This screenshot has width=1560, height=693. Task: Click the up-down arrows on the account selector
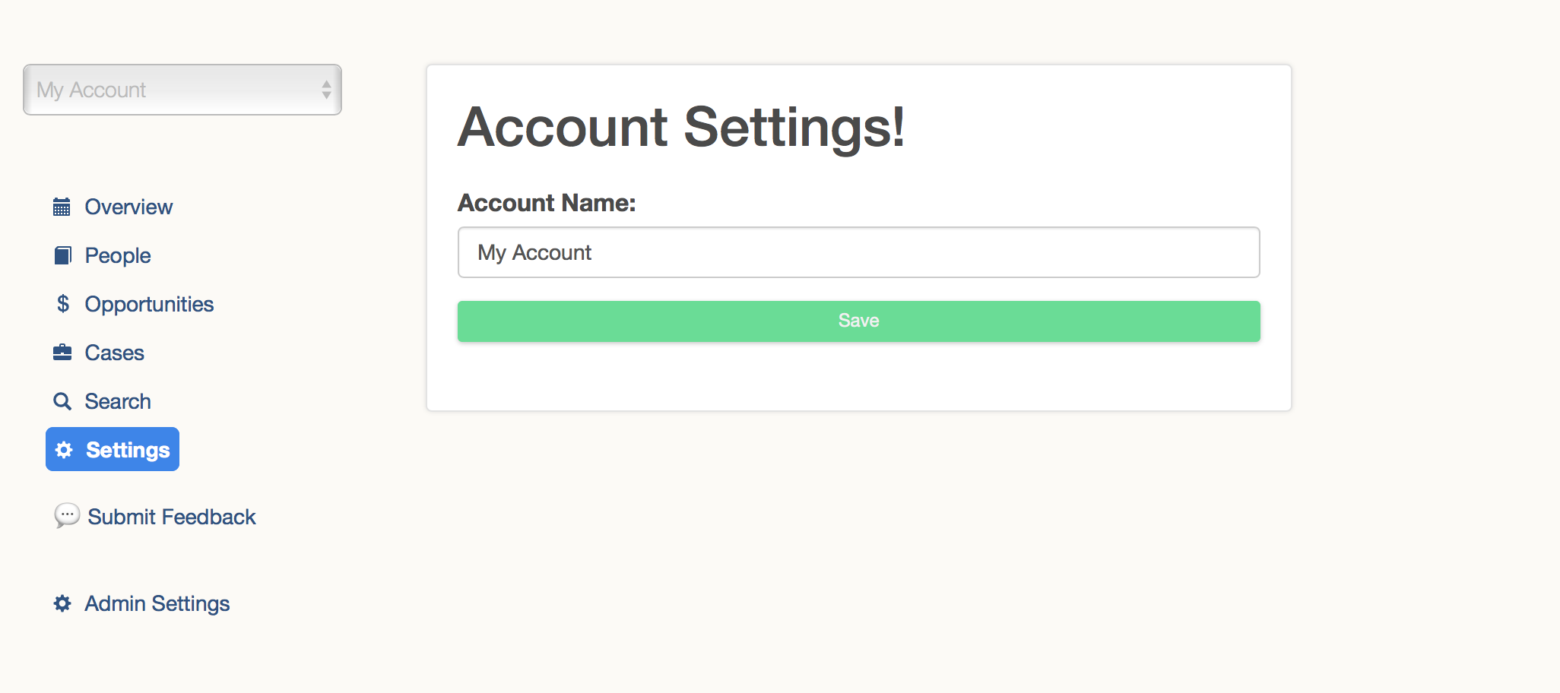tap(325, 90)
